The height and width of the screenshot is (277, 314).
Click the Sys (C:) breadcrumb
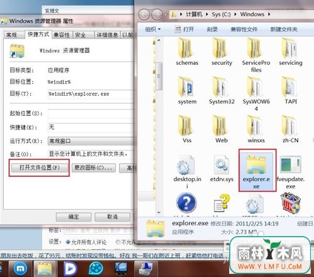(x=221, y=14)
